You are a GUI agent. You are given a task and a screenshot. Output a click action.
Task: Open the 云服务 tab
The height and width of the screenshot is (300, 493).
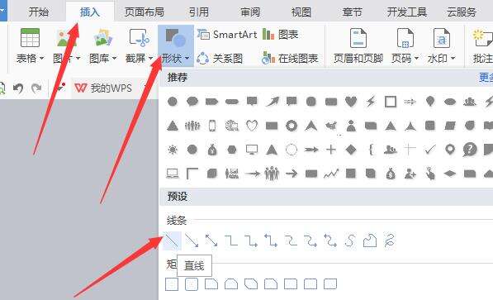pos(462,12)
